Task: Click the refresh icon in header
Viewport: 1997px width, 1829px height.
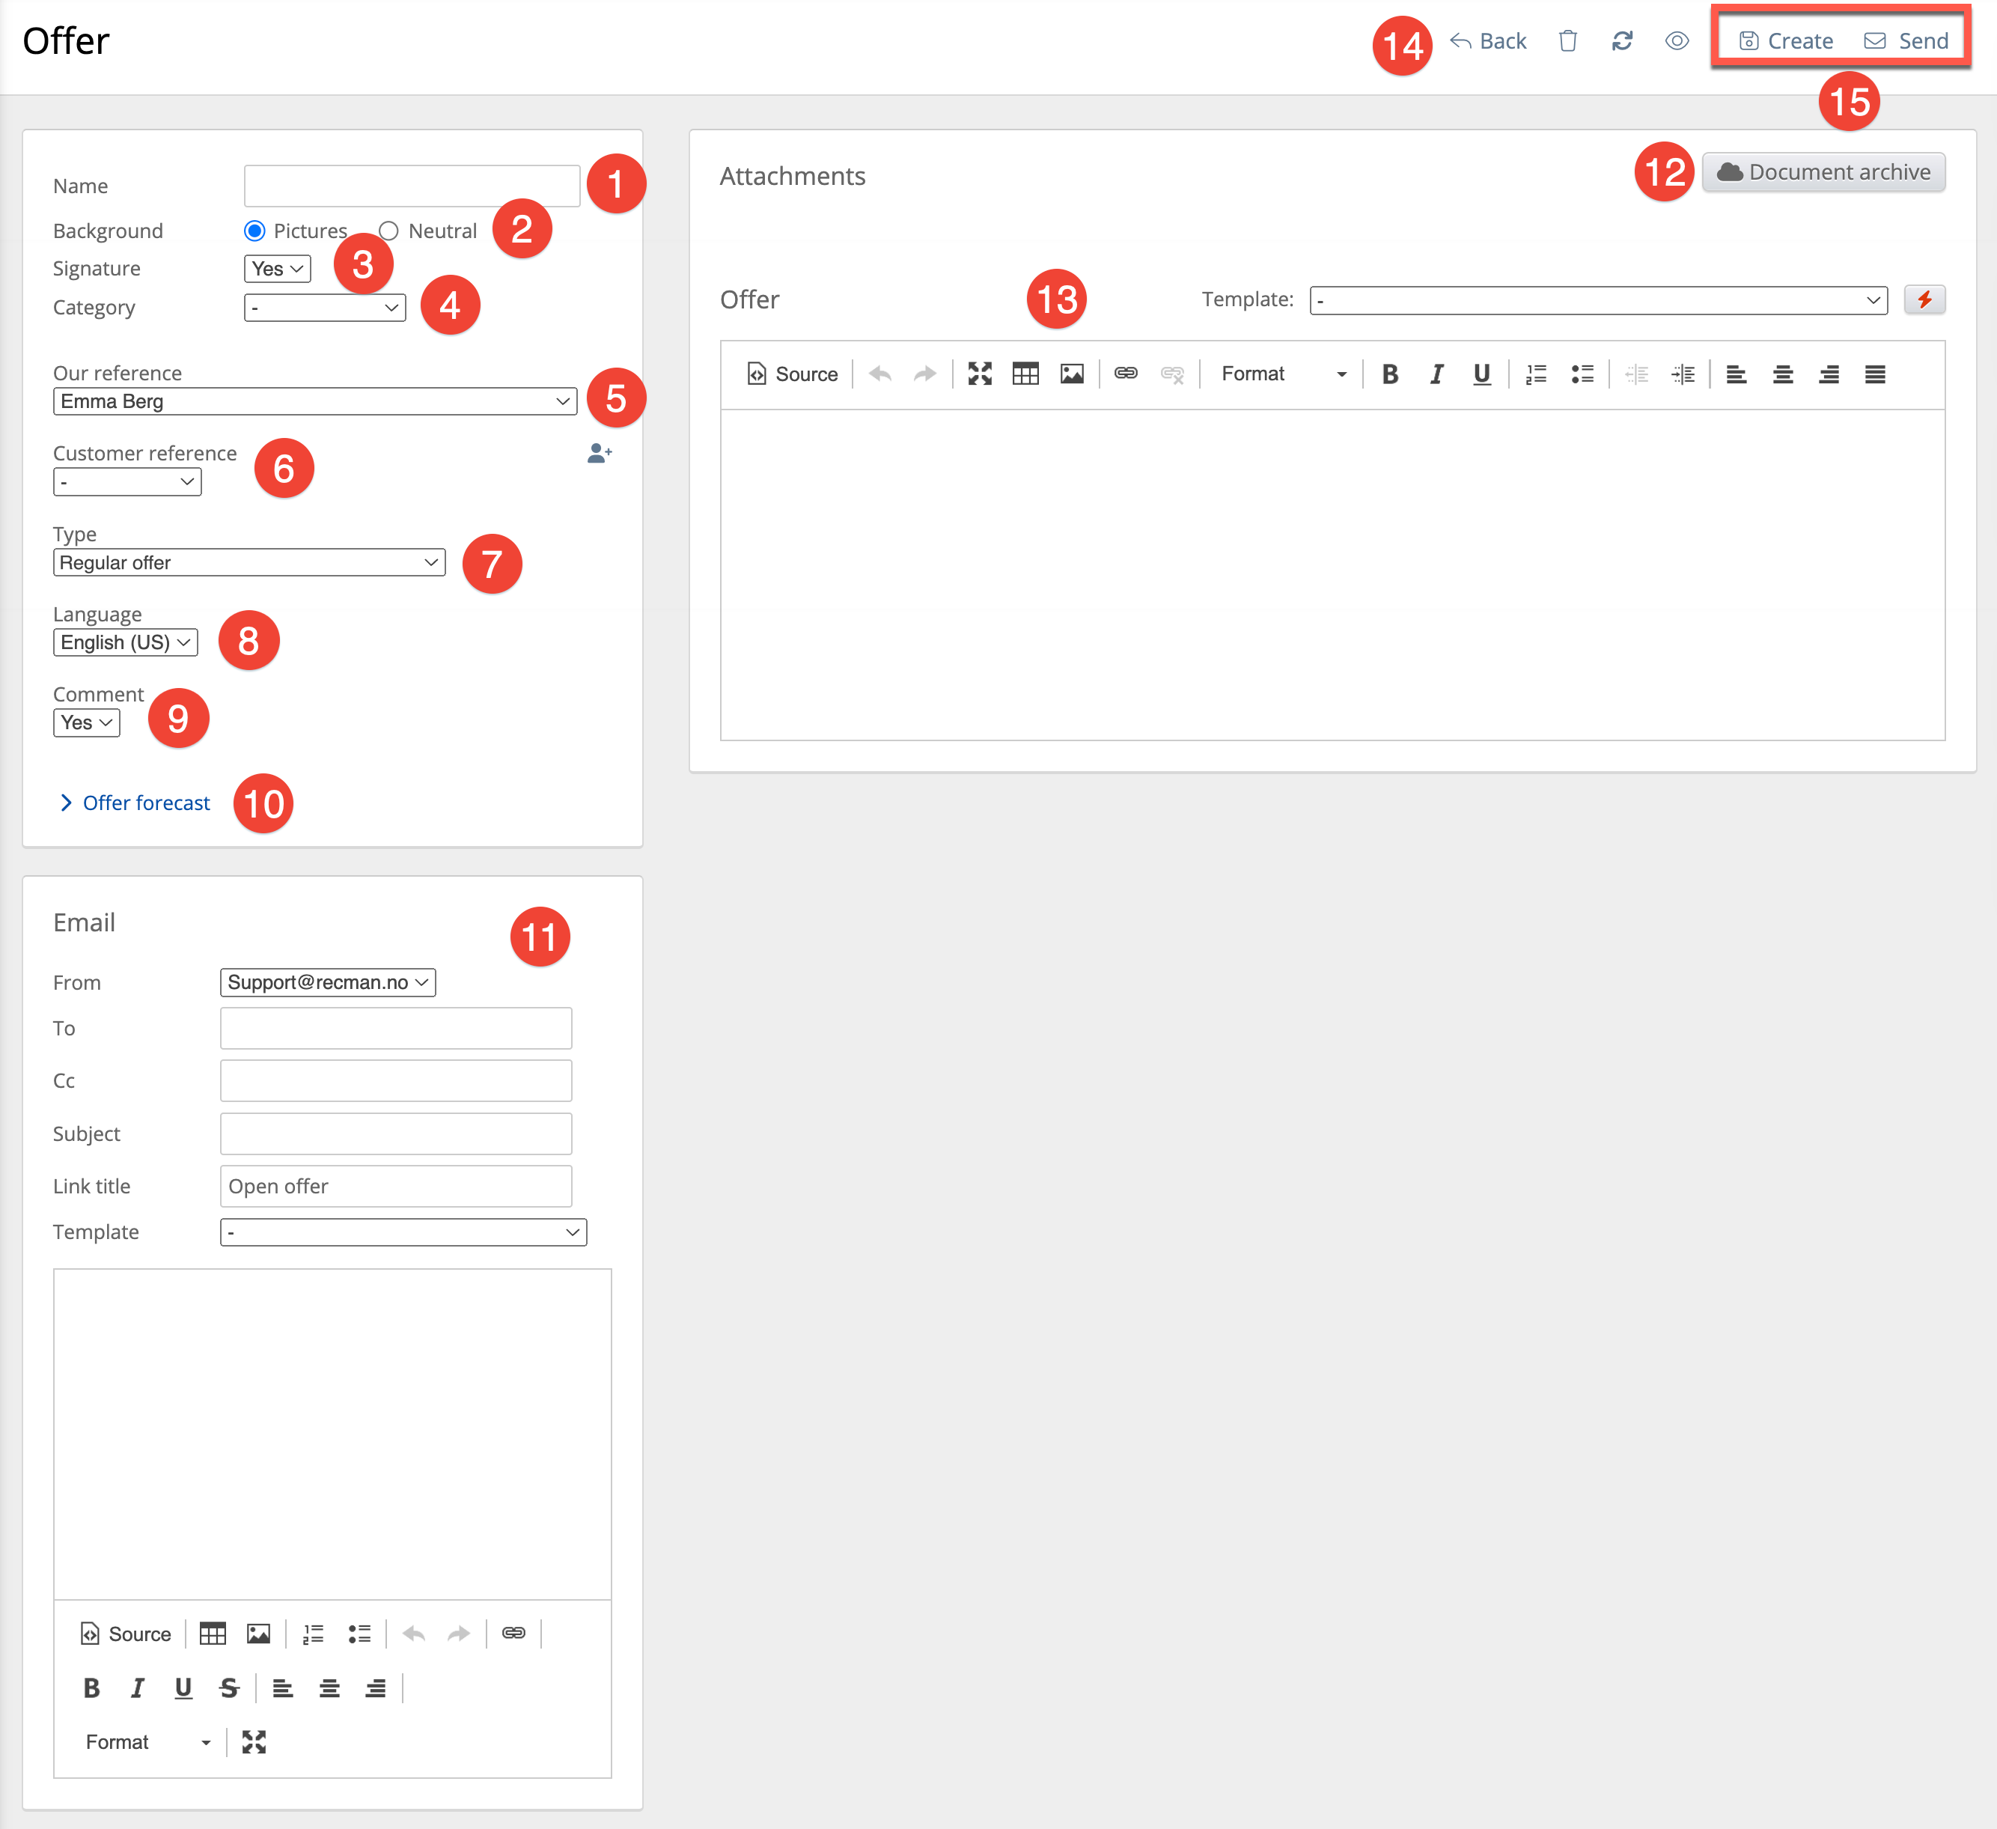Action: pos(1621,40)
